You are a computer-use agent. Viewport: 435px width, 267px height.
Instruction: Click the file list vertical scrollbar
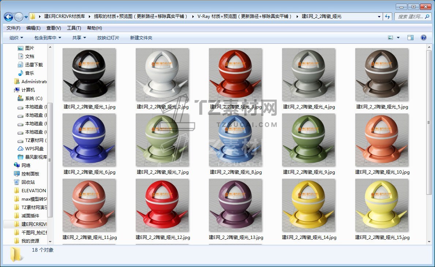tap(429, 122)
